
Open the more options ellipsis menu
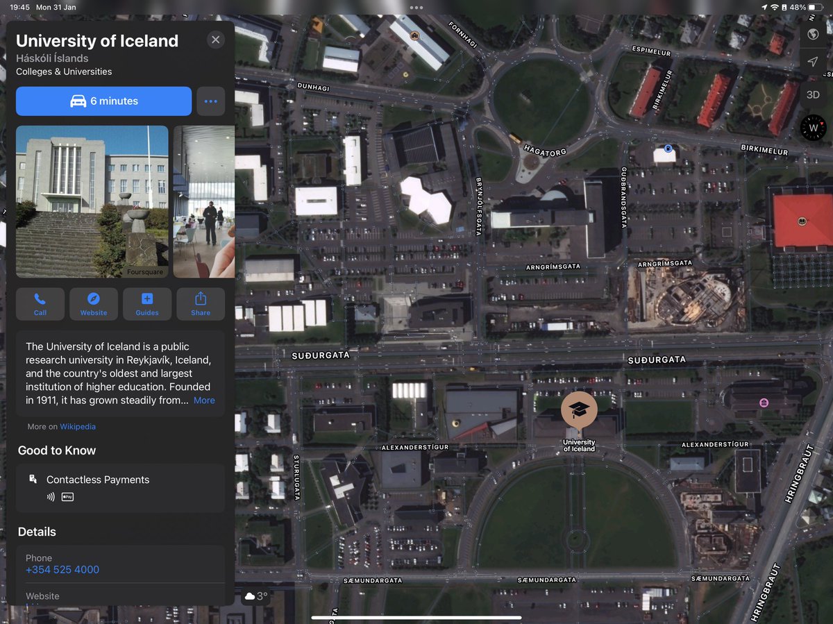[x=211, y=101]
